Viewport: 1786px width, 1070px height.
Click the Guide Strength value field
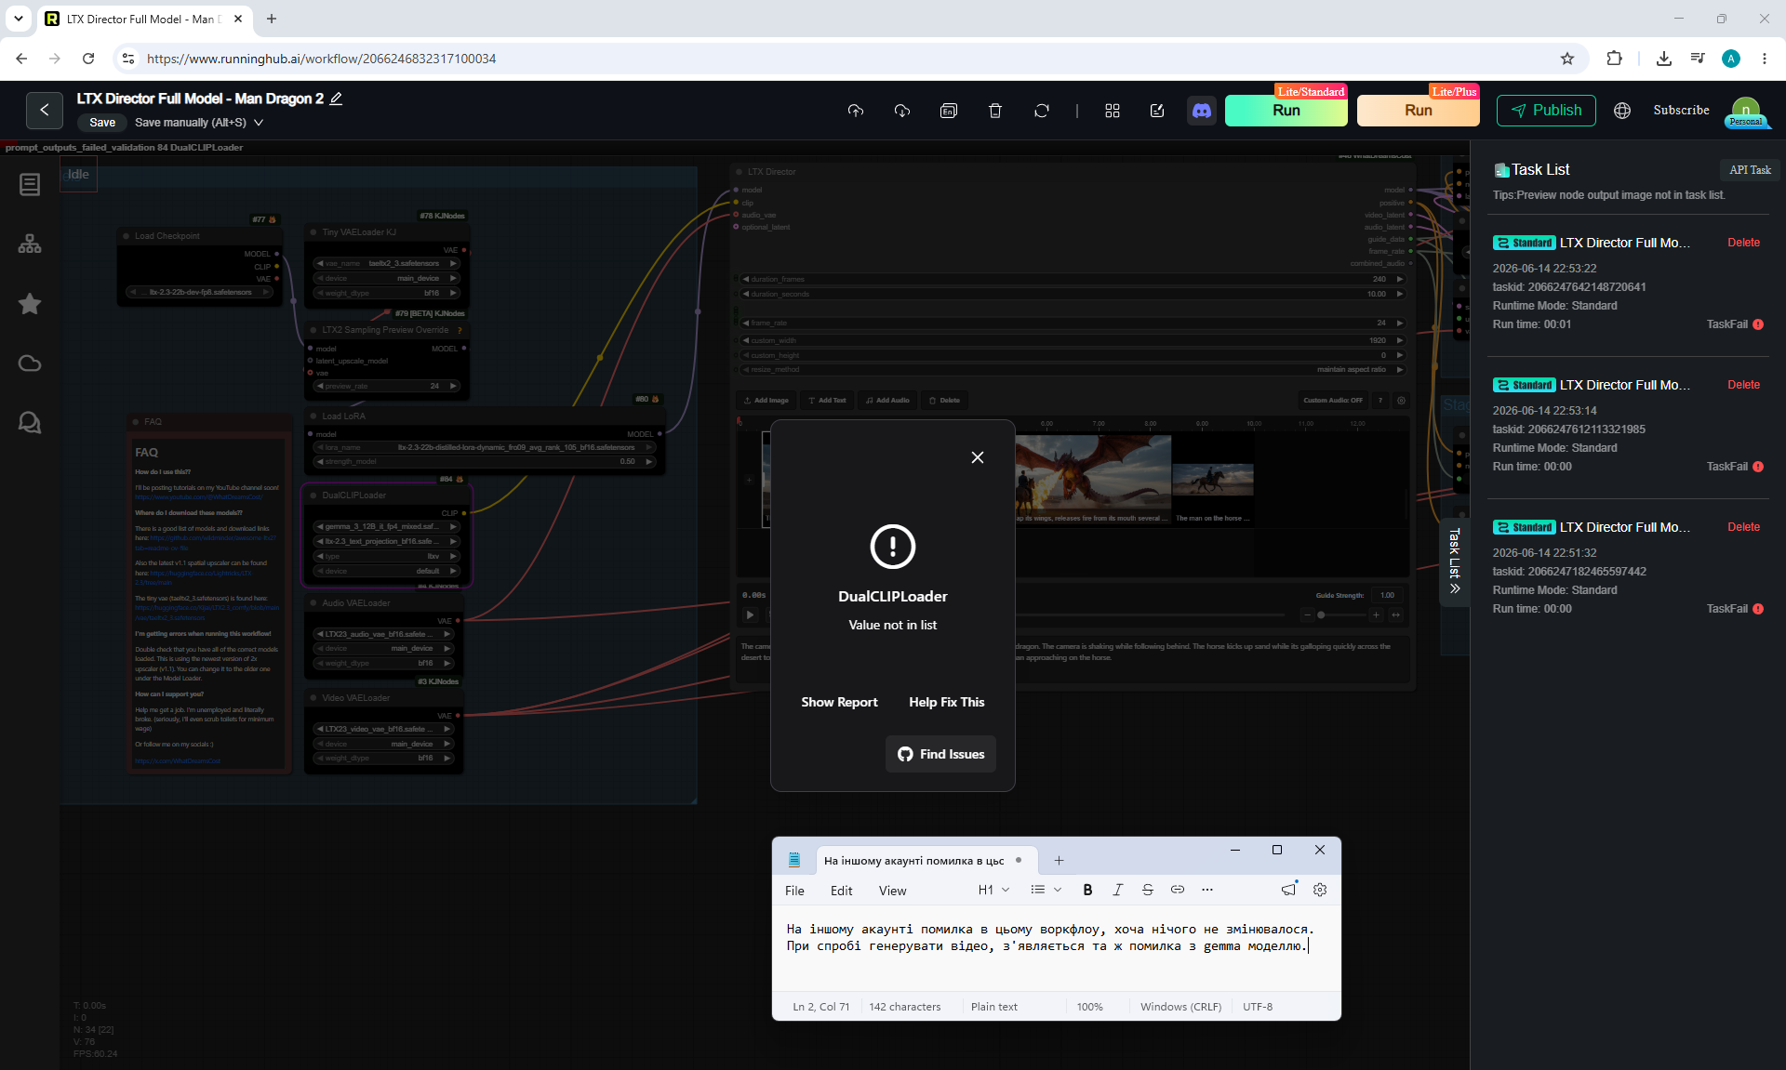tap(1387, 595)
